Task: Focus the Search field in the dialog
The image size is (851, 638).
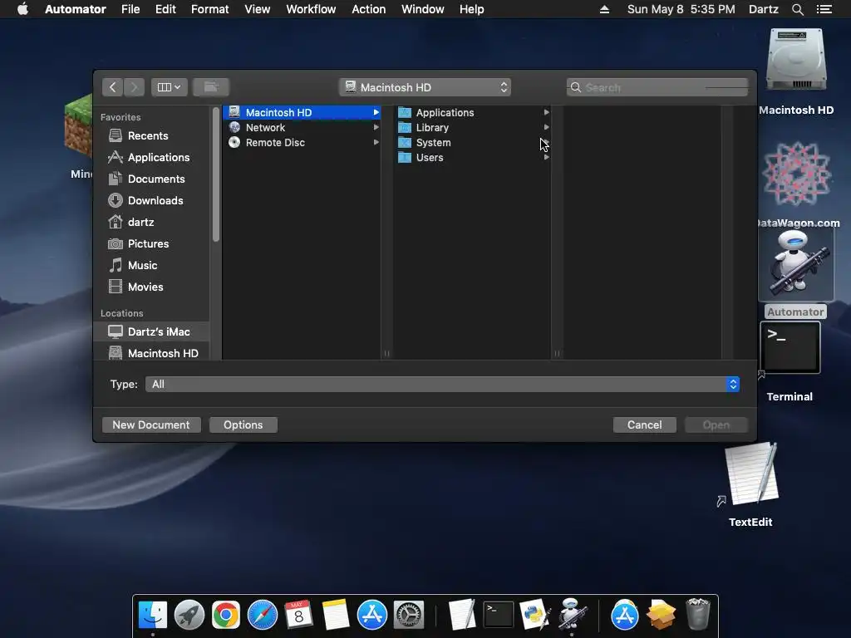Action: [x=657, y=87]
